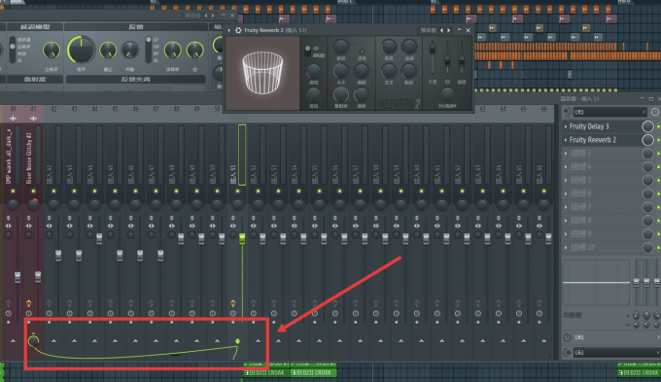The width and height of the screenshot is (661, 382).
Task: Mute mixer track 插入 42 via its green LED
Action: pos(53,191)
